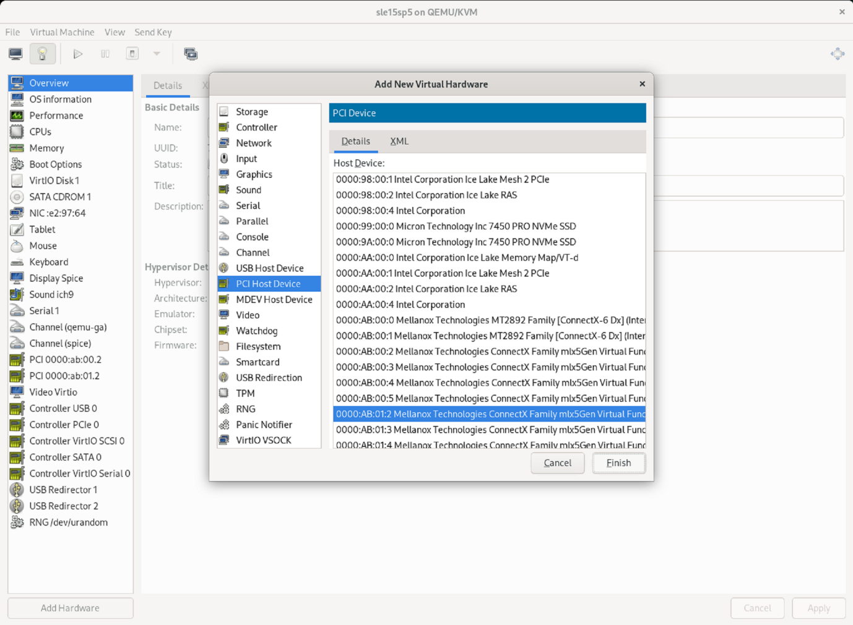Click the shut down power icon
The width and height of the screenshot is (853, 625).
(132, 54)
